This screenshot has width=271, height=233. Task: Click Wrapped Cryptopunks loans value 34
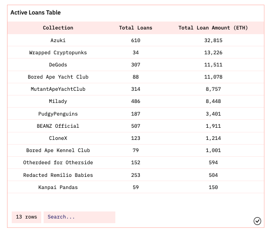pyautogui.click(x=135, y=52)
